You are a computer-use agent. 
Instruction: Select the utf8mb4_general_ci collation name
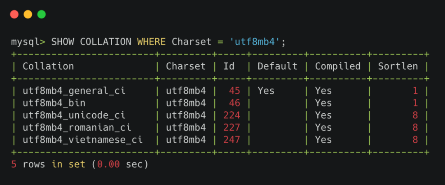click(x=74, y=91)
